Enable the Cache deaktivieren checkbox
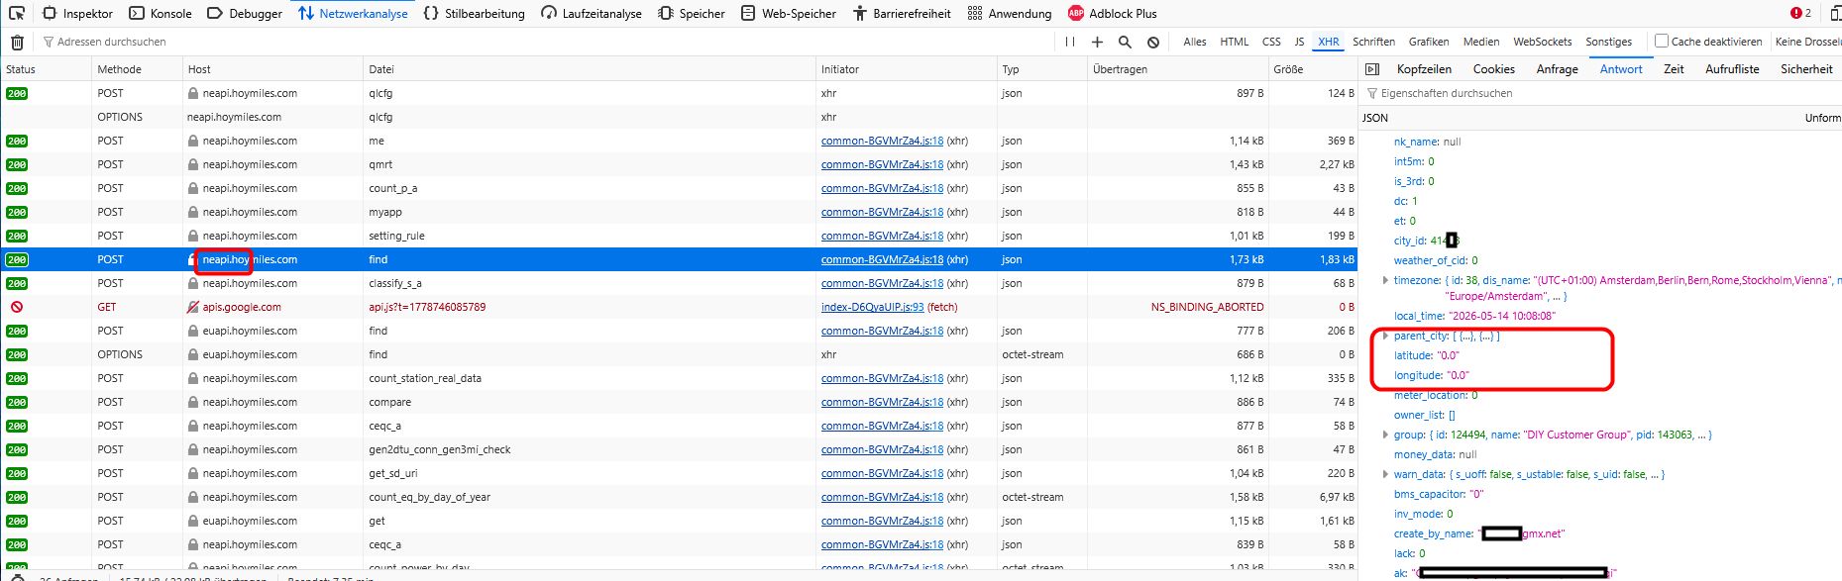Screen dimensions: 1842x581 point(1662,41)
